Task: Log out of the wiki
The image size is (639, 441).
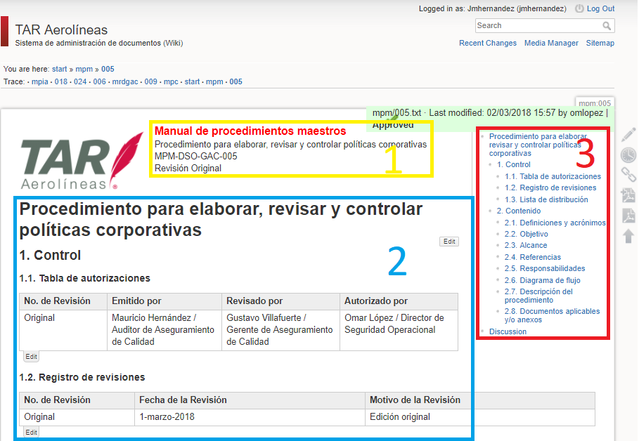Action: click(600, 8)
